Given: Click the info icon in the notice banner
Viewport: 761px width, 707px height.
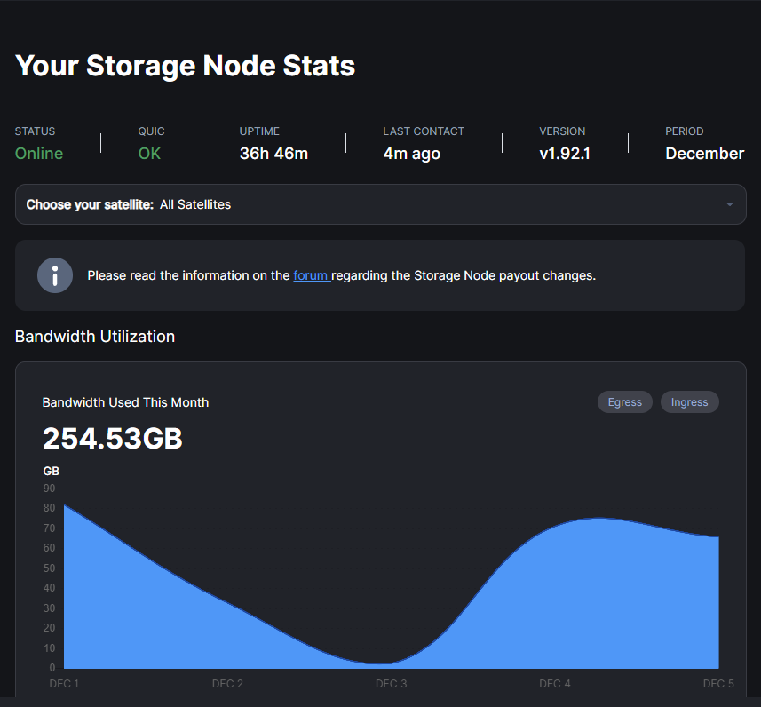Looking at the screenshot, I should 55,274.
